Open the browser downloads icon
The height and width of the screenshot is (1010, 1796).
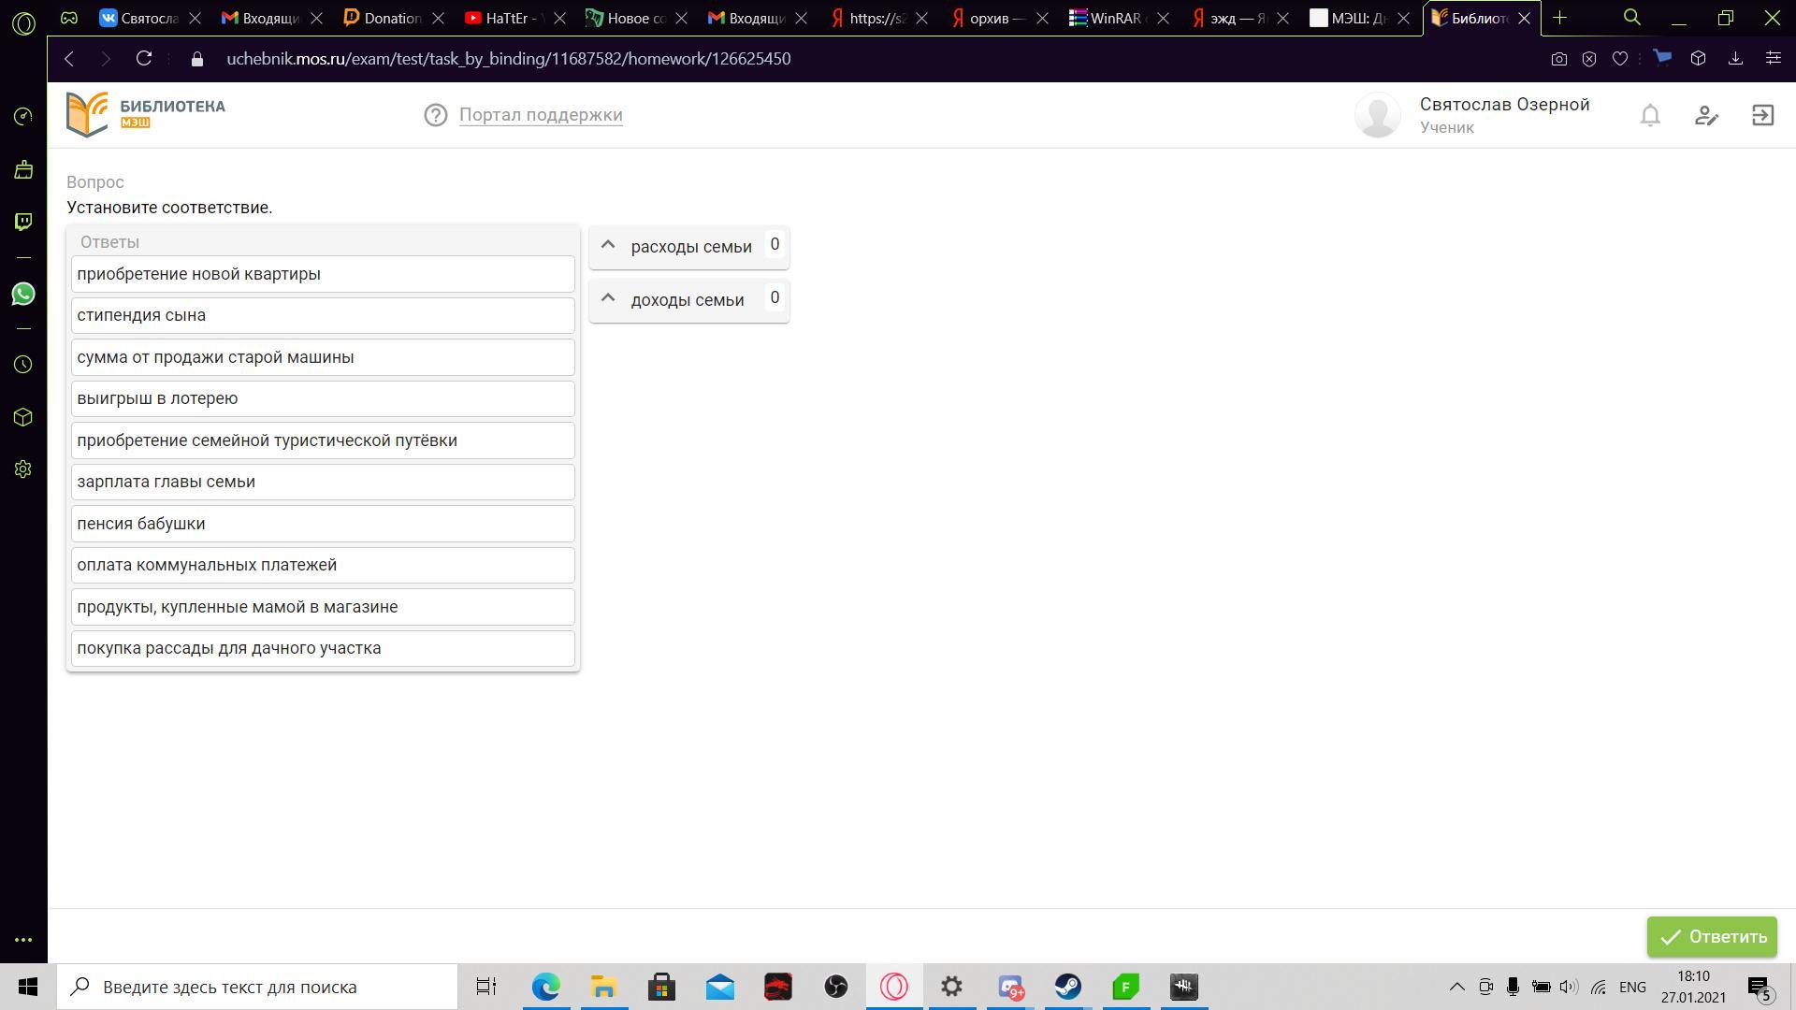click(1735, 59)
